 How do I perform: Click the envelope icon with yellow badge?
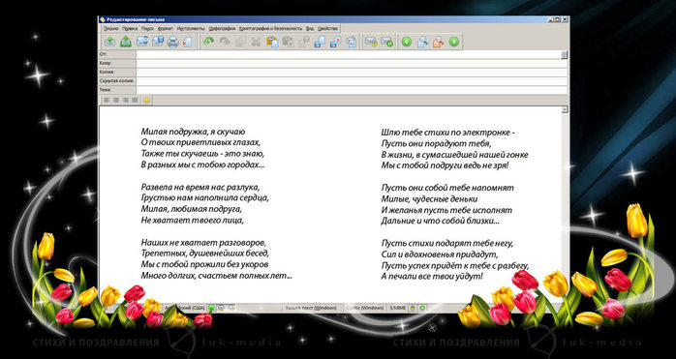coord(371,42)
